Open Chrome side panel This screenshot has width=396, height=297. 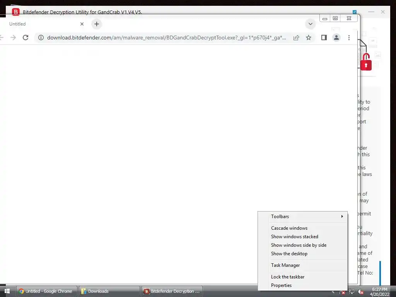(x=324, y=38)
